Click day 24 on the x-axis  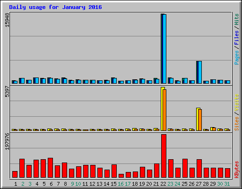pos(177,184)
